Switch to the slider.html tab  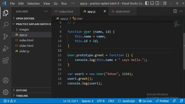(122, 12)
